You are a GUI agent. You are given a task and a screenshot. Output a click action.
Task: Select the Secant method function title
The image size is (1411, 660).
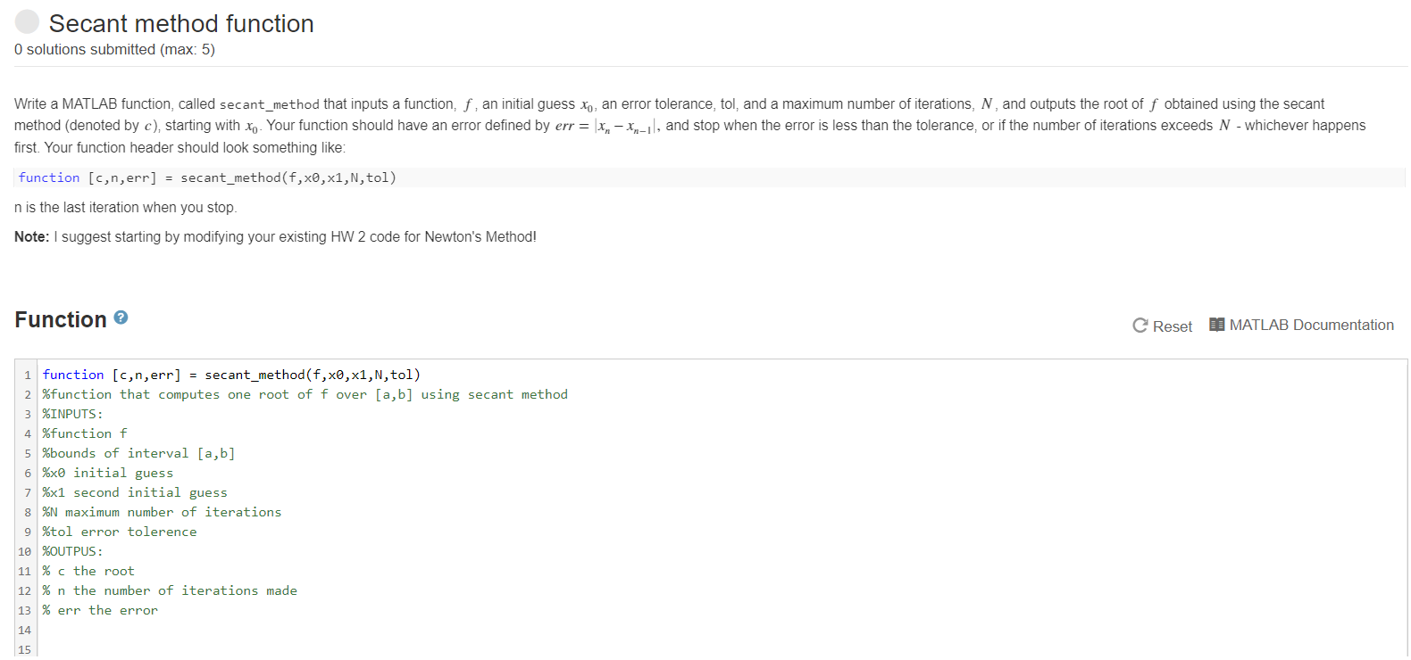181,24
